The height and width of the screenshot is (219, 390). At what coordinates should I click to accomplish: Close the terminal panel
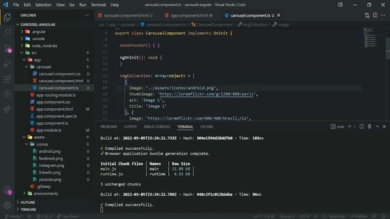point(385,127)
